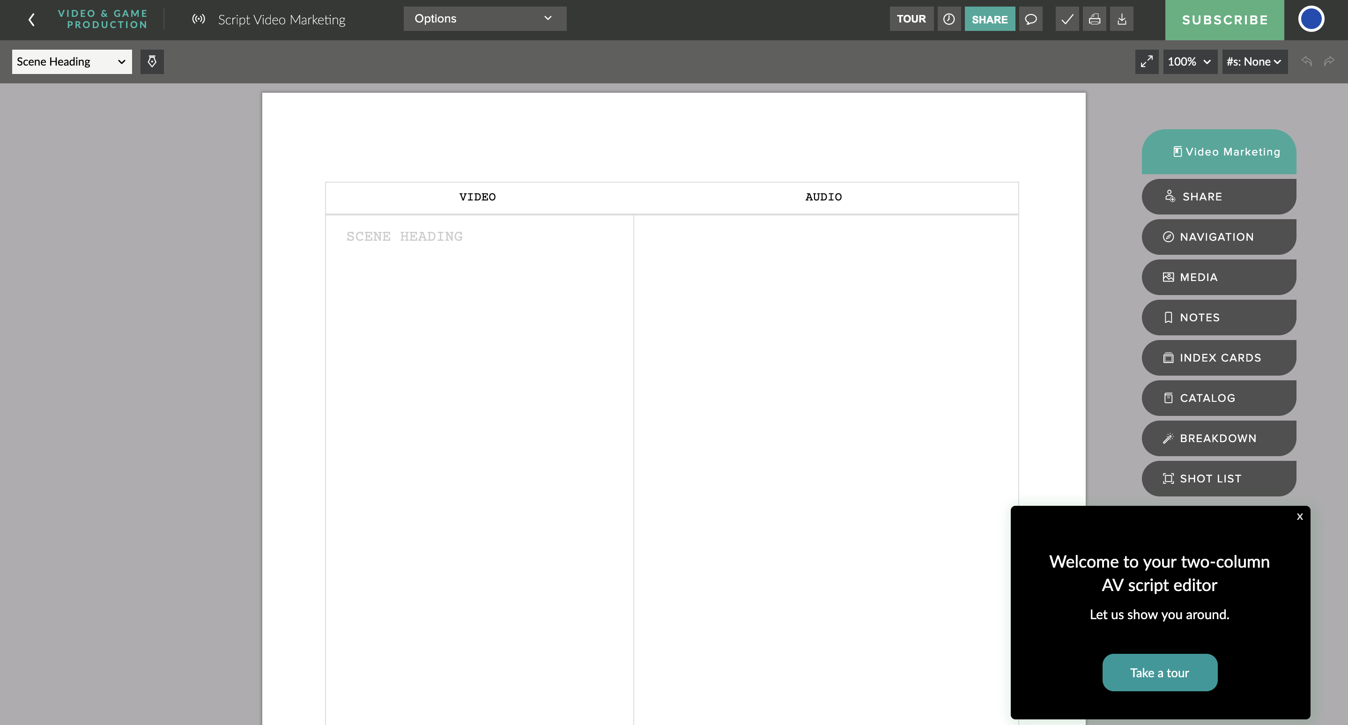Click the SCENE HEADING placeholder in video column
1348x725 pixels.
click(x=405, y=237)
